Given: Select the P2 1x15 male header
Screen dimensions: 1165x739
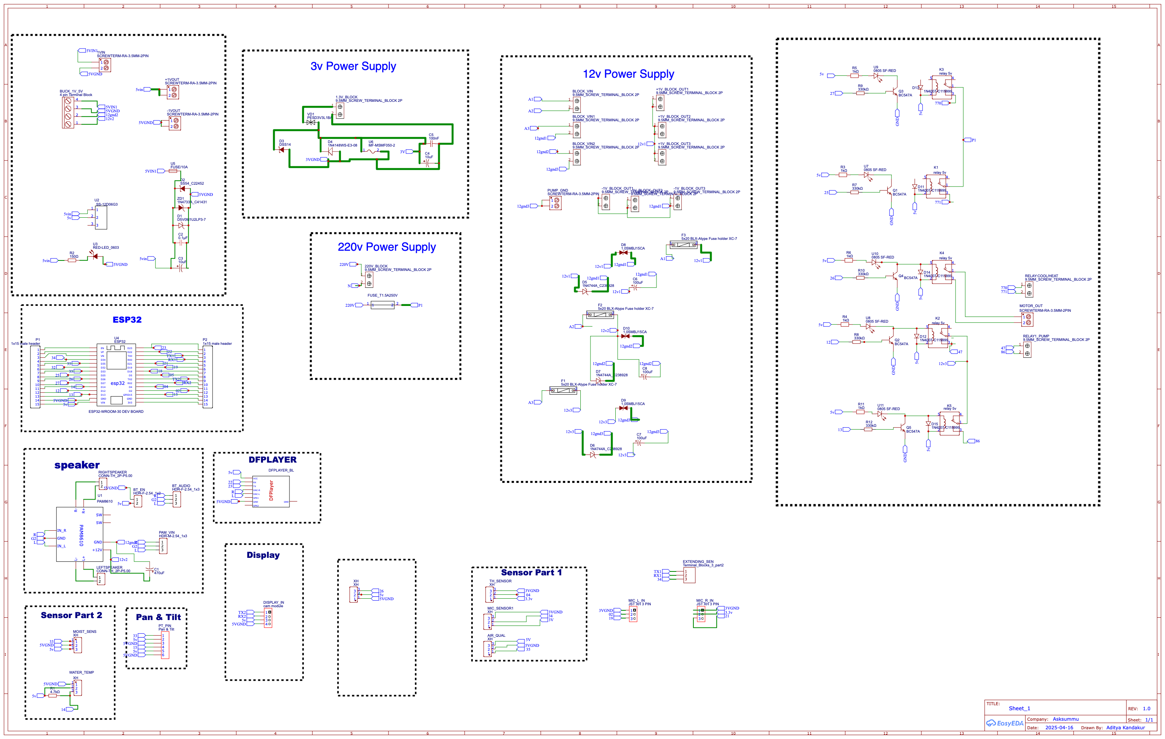Looking at the screenshot, I should pos(207,377).
